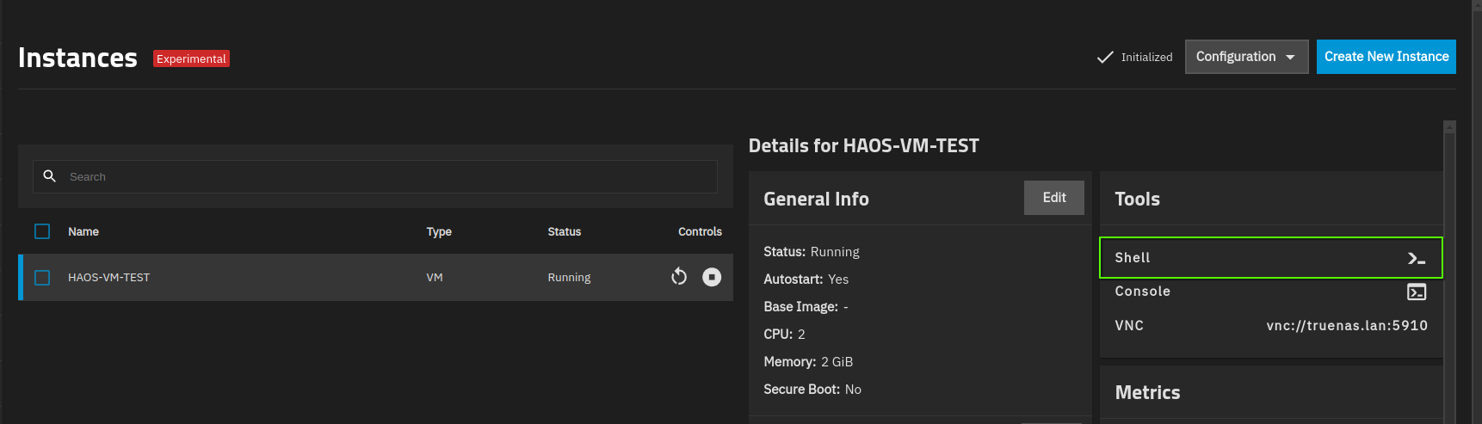Image resolution: width=1482 pixels, height=424 pixels.
Task: Edit the General Info settings
Action: [x=1054, y=198]
